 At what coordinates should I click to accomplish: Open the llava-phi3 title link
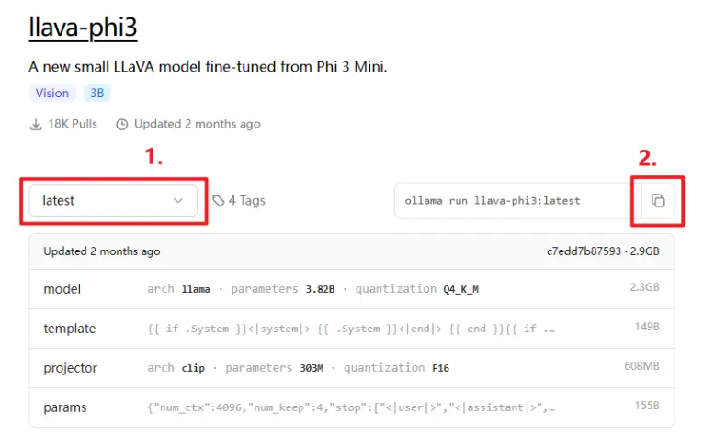tap(83, 28)
